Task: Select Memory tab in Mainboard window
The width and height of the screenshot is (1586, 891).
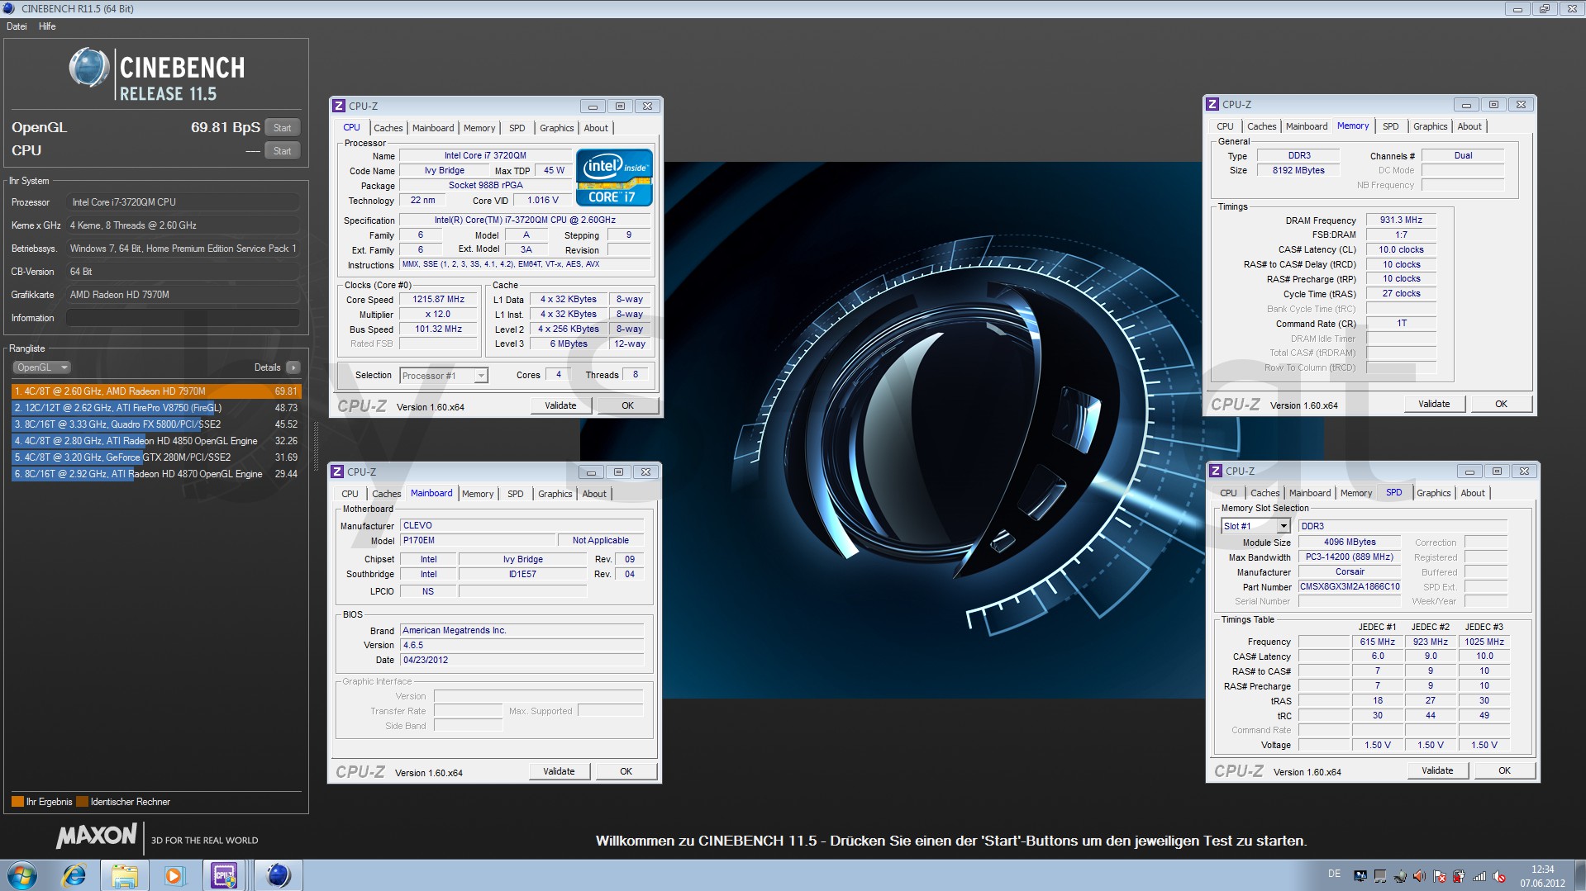Action: coord(478,494)
